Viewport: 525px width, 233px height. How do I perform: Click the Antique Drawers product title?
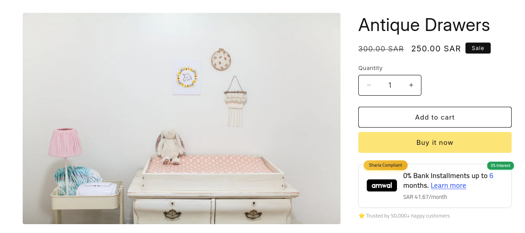pos(424,25)
